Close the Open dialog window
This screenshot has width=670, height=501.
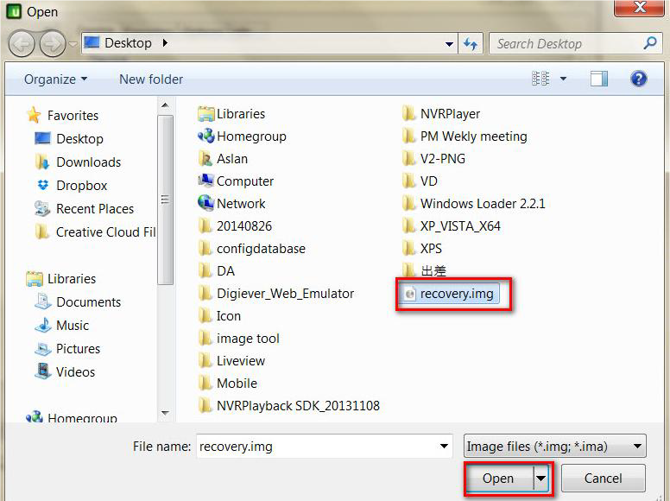point(639,7)
